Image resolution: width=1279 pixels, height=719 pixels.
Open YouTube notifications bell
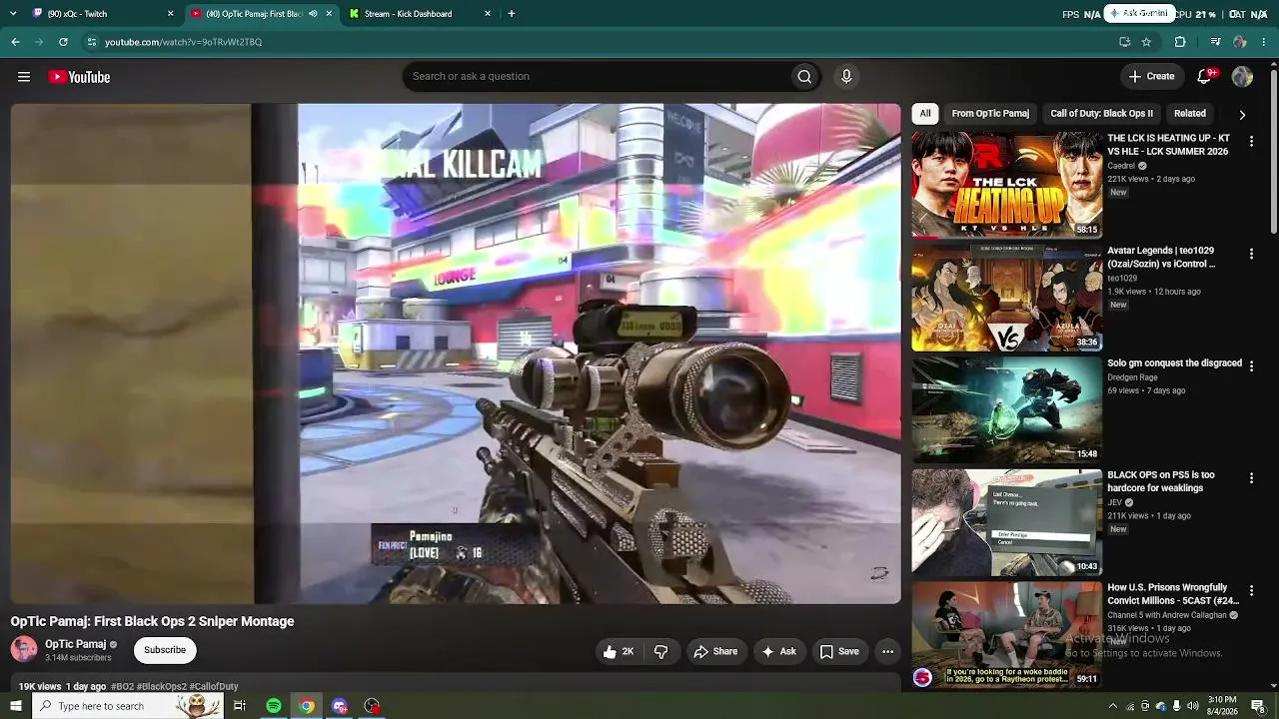point(1205,77)
